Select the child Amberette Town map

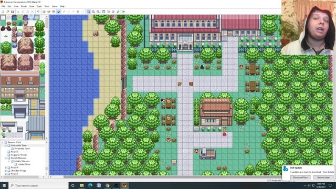(22, 149)
